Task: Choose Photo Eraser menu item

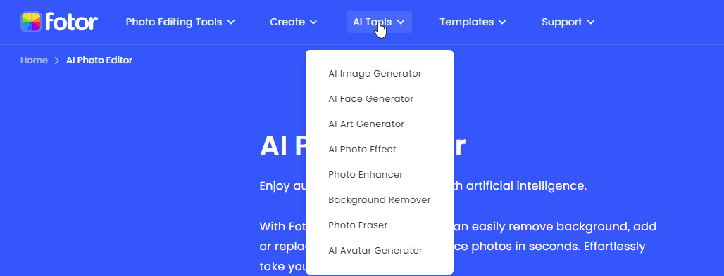Action: tap(358, 225)
